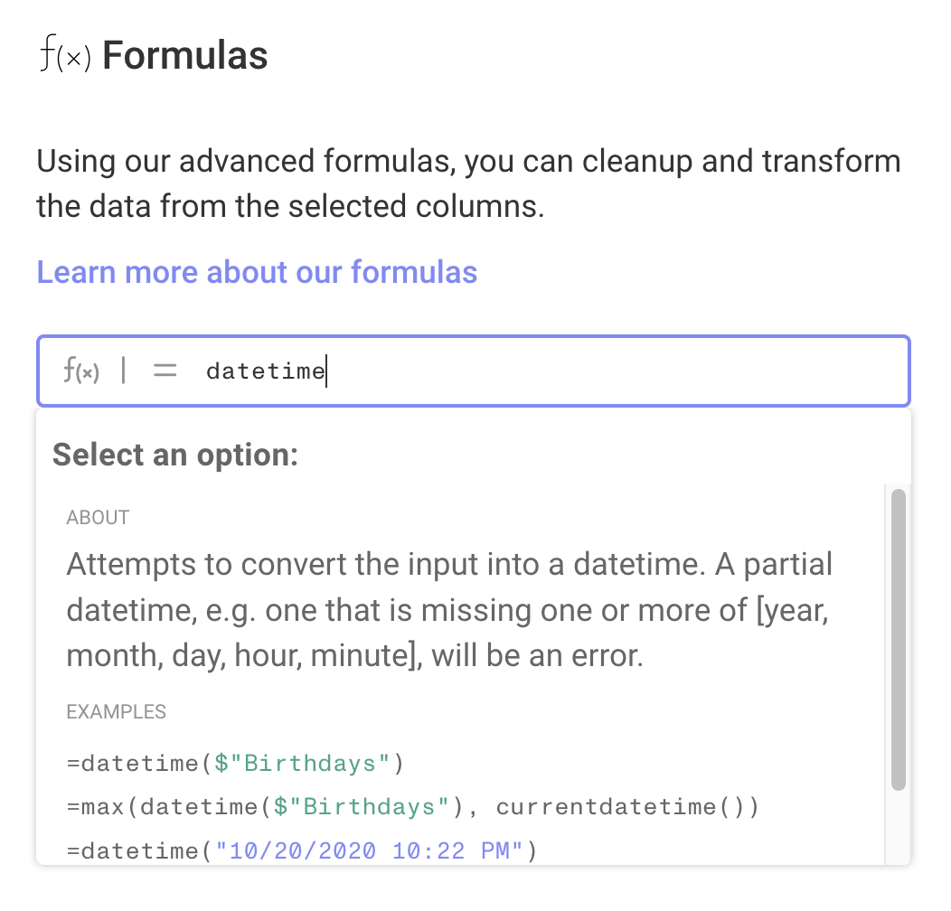951x911 pixels.
Task: Click the typed datetime text in field
Action: tap(265, 371)
